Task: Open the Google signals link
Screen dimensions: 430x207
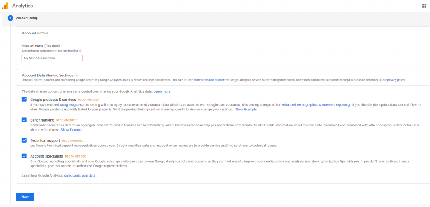Action: (71, 105)
